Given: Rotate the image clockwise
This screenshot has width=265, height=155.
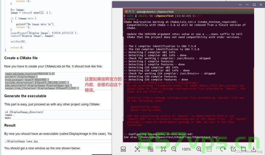Looking at the screenshot, I should pos(223,149).
